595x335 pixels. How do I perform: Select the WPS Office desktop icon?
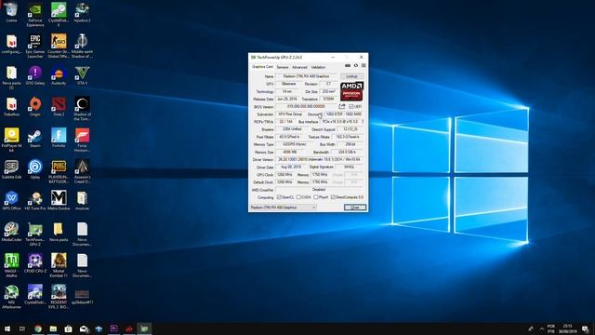pos(12,201)
